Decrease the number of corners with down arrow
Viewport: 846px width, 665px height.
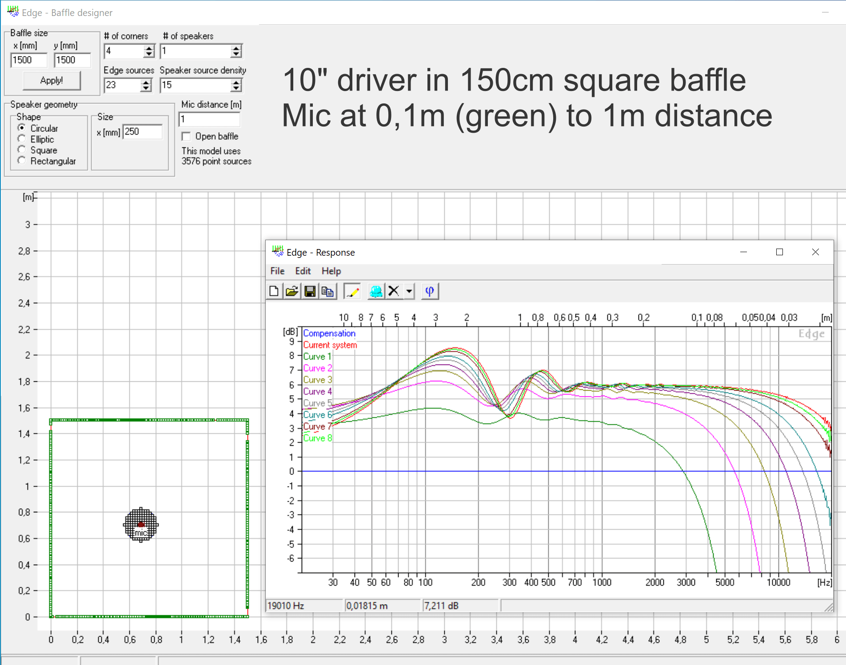pyautogui.click(x=149, y=55)
